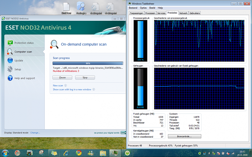Click the info icon beside Show scan with log
Screen dimensions: 252x157
tap(94, 89)
